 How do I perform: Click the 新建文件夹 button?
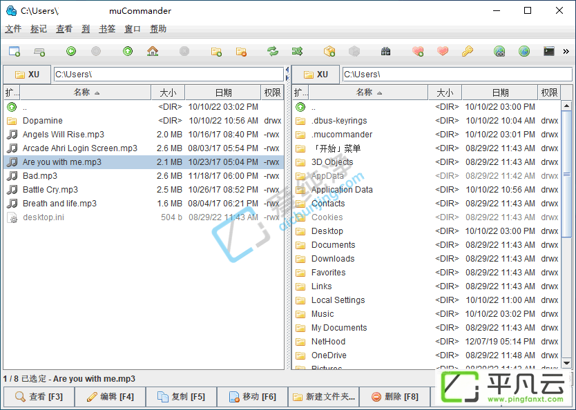coord(324,397)
